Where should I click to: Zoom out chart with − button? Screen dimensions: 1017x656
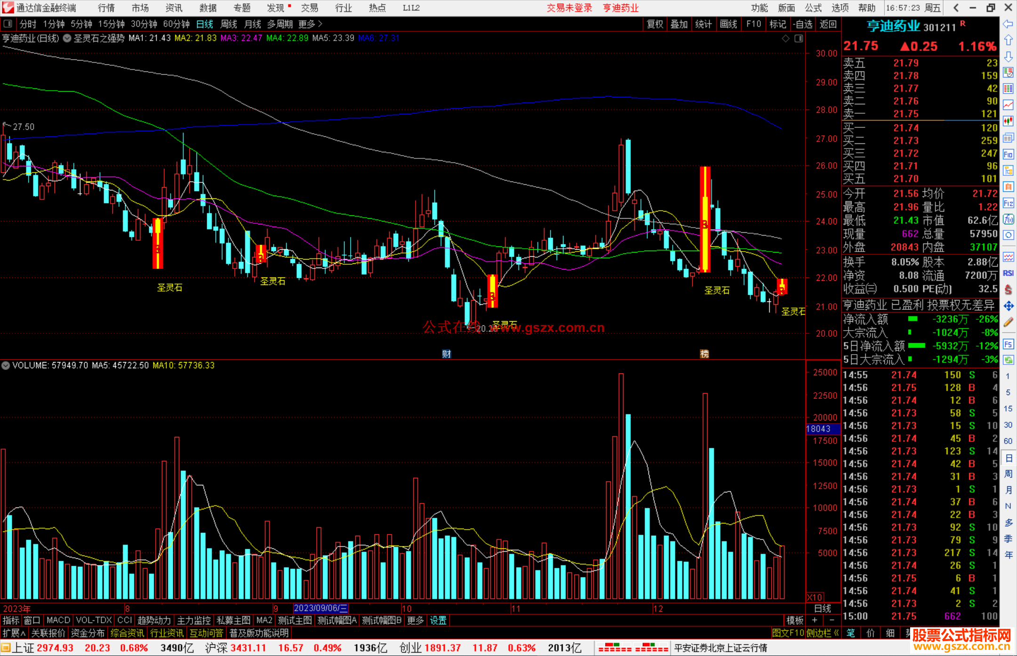831,620
